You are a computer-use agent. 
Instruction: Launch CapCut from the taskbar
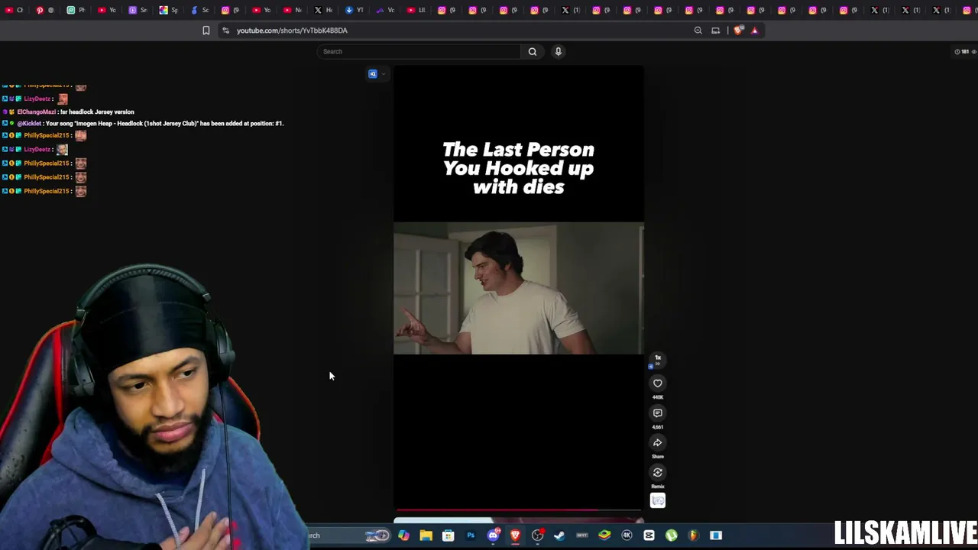(x=649, y=535)
